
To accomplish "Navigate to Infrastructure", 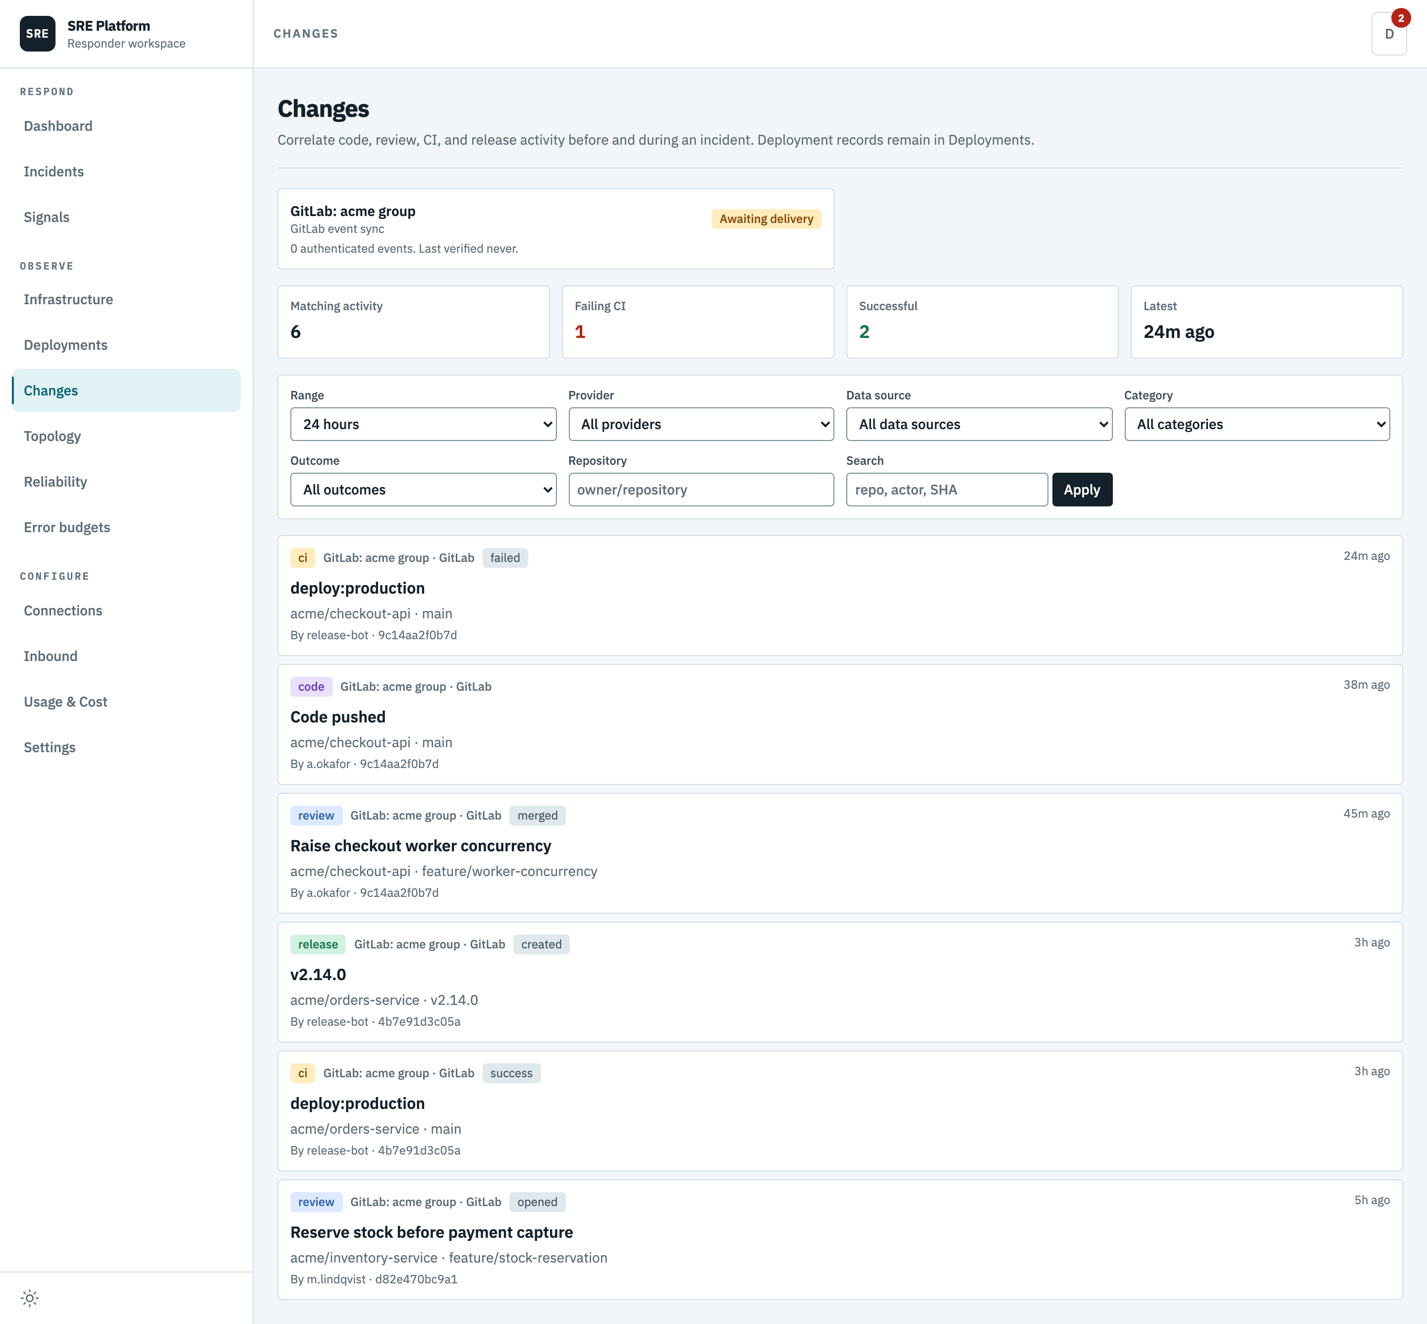I will (126, 299).
